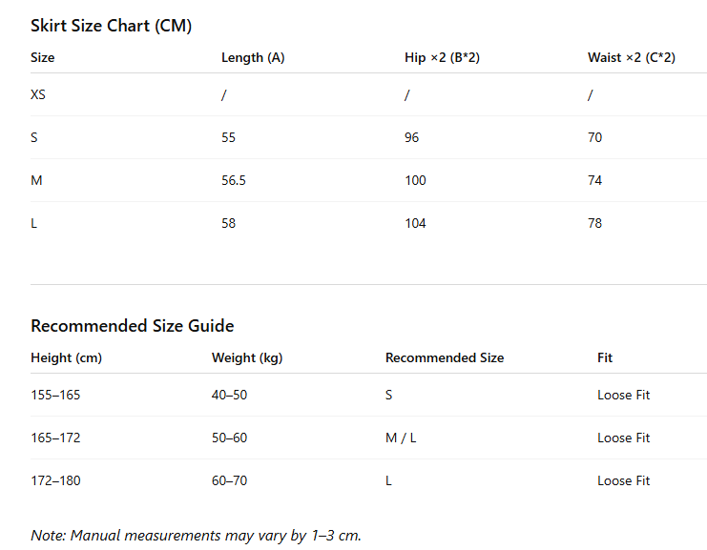Click the Height (cm) column header
Viewport: 707px width, 550px height.
(x=66, y=357)
